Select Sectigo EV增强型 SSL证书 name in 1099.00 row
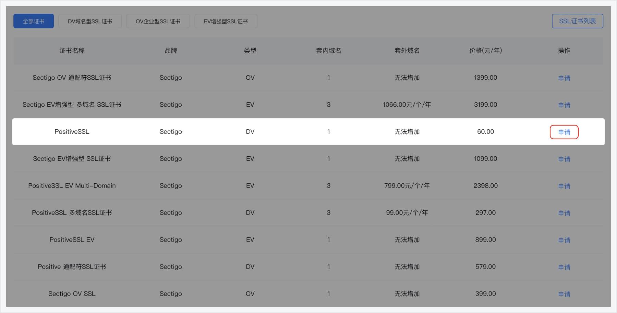 72,159
